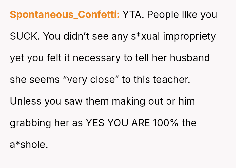Click the capitalized word "YES"

click(x=95, y=123)
